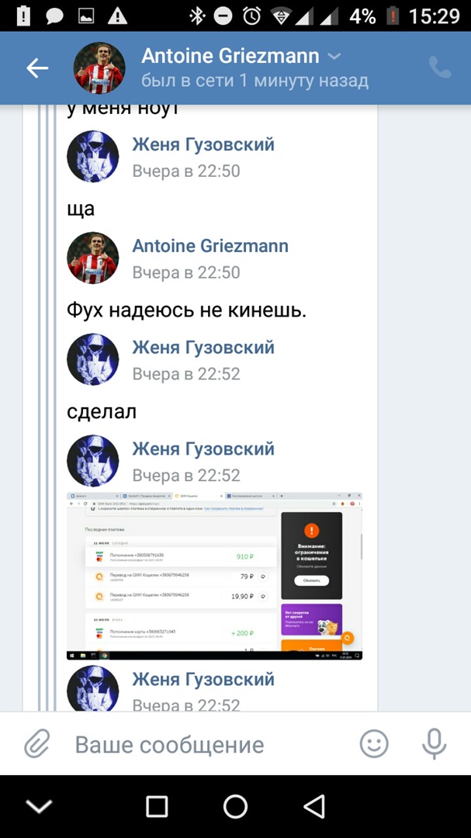Open the emoji smiley picker
The image size is (471, 838).
374,744
